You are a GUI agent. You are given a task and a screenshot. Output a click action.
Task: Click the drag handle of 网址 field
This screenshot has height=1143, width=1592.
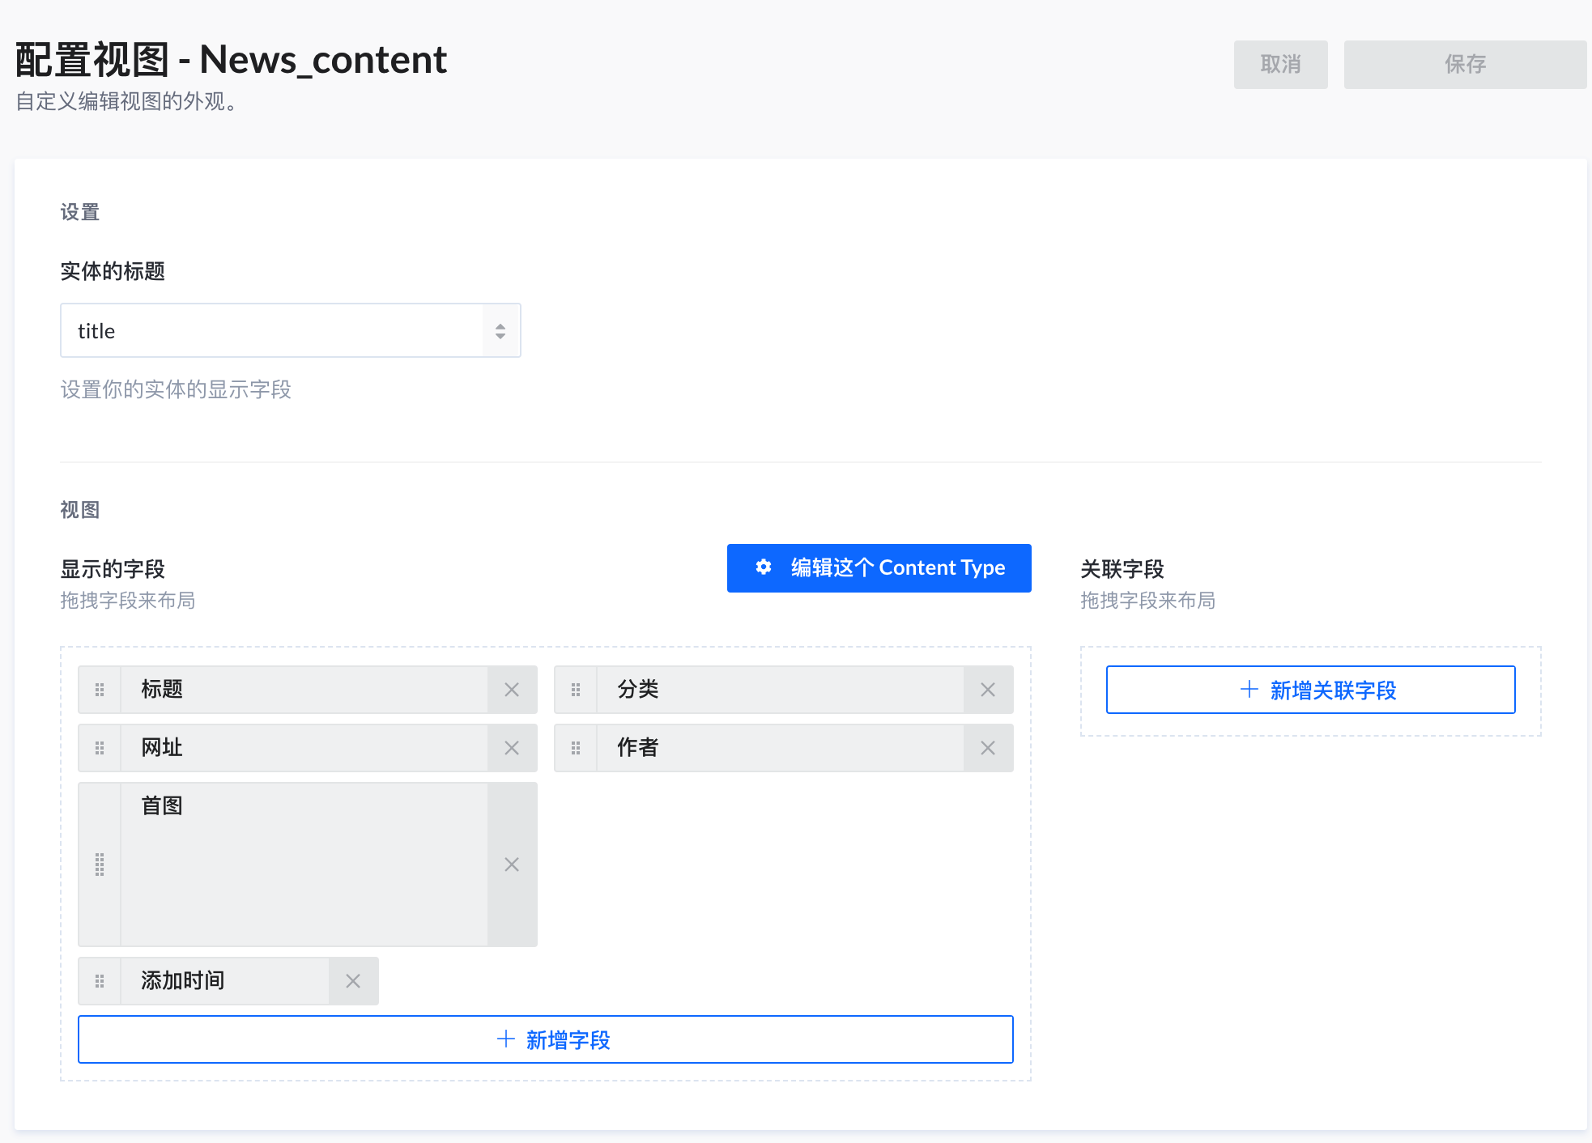tap(100, 748)
